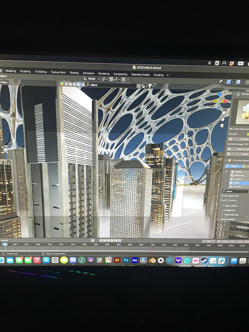Select the Brushes asset type
Screen dimensions: 249x332
(x=239, y=187)
